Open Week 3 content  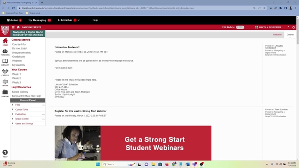pyautogui.click(x=16, y=83)
